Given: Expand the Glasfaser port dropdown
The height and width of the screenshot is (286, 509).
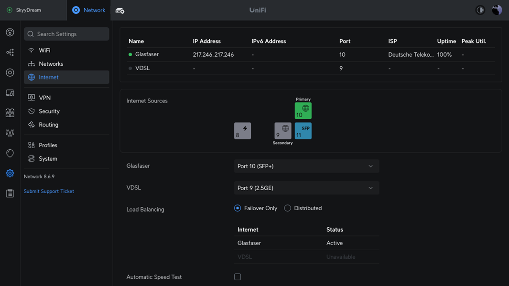Looking at the screenshot, I should [306, 166].
